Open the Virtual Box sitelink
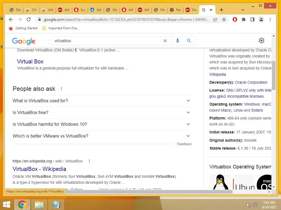The width and height of the screenshot is (281, 210). [30, 62]
